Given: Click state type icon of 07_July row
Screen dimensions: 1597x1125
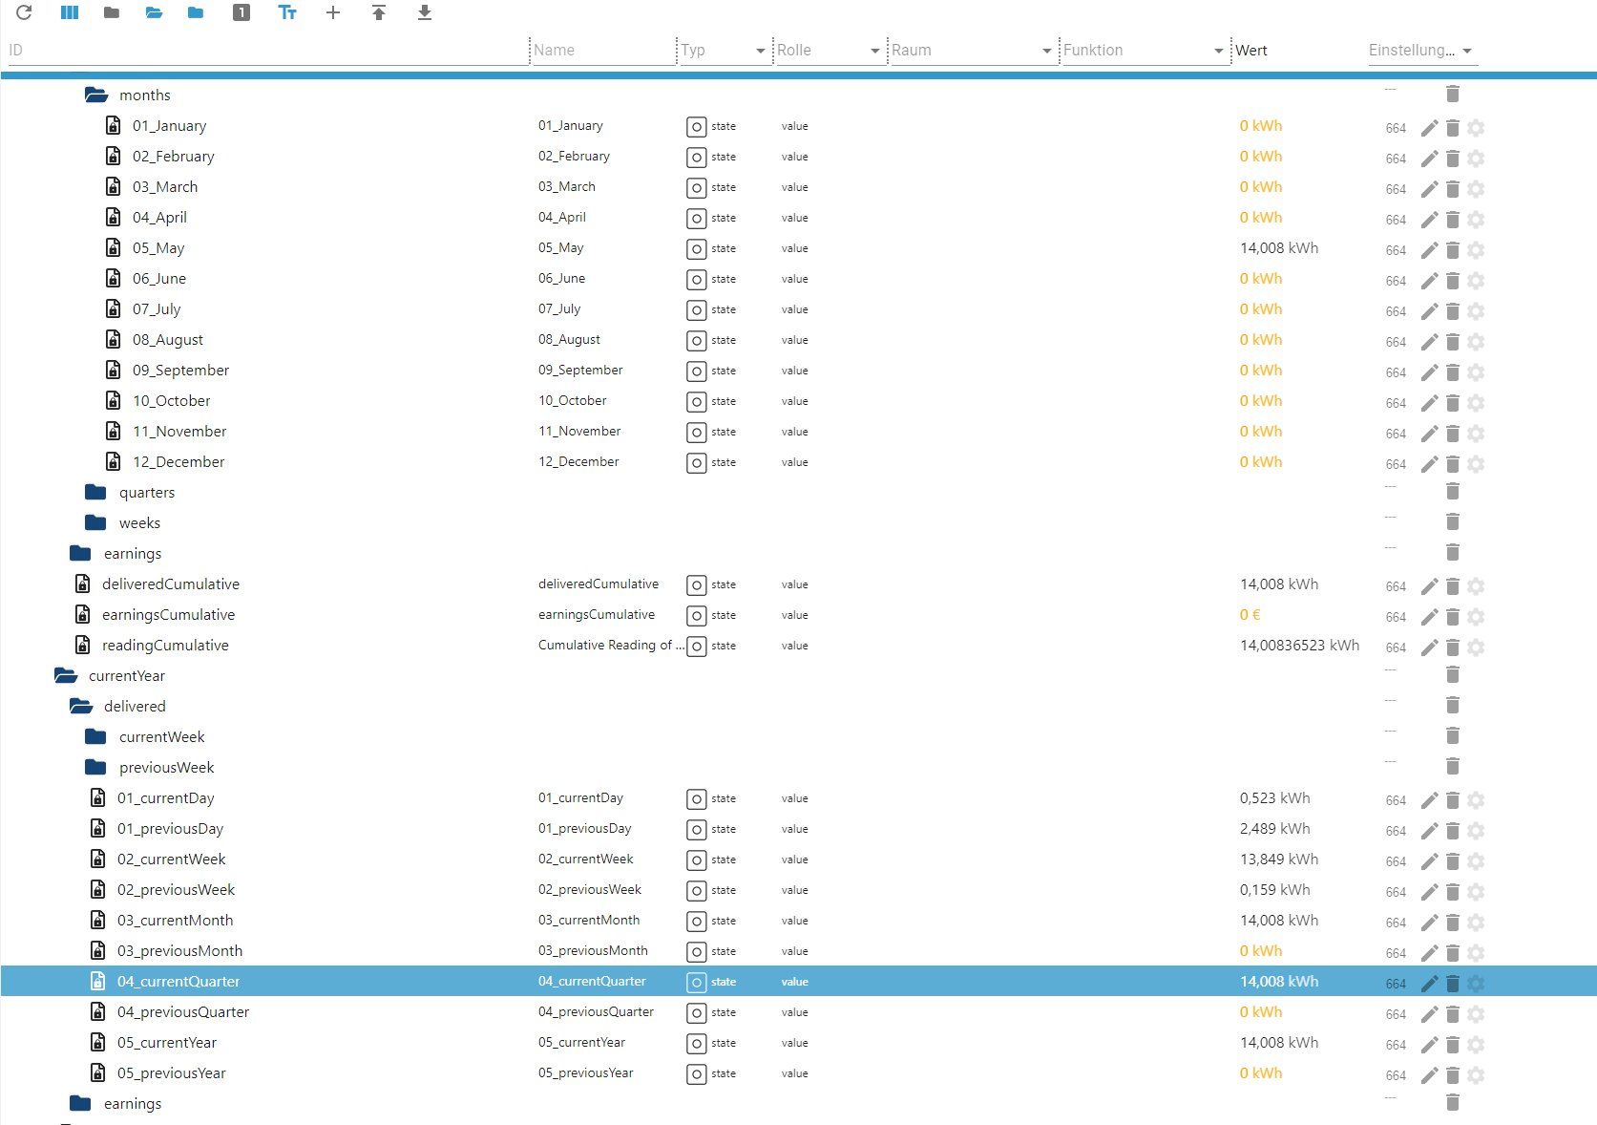Looking at the screenshot, I should click(697, 310).
